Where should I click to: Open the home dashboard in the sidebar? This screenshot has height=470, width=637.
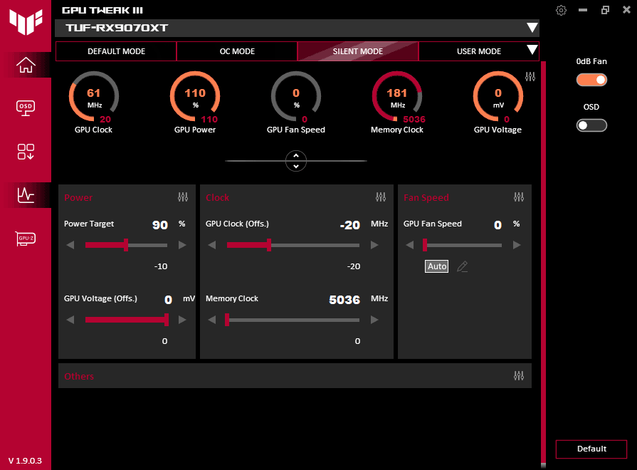(x=25, y=65)
